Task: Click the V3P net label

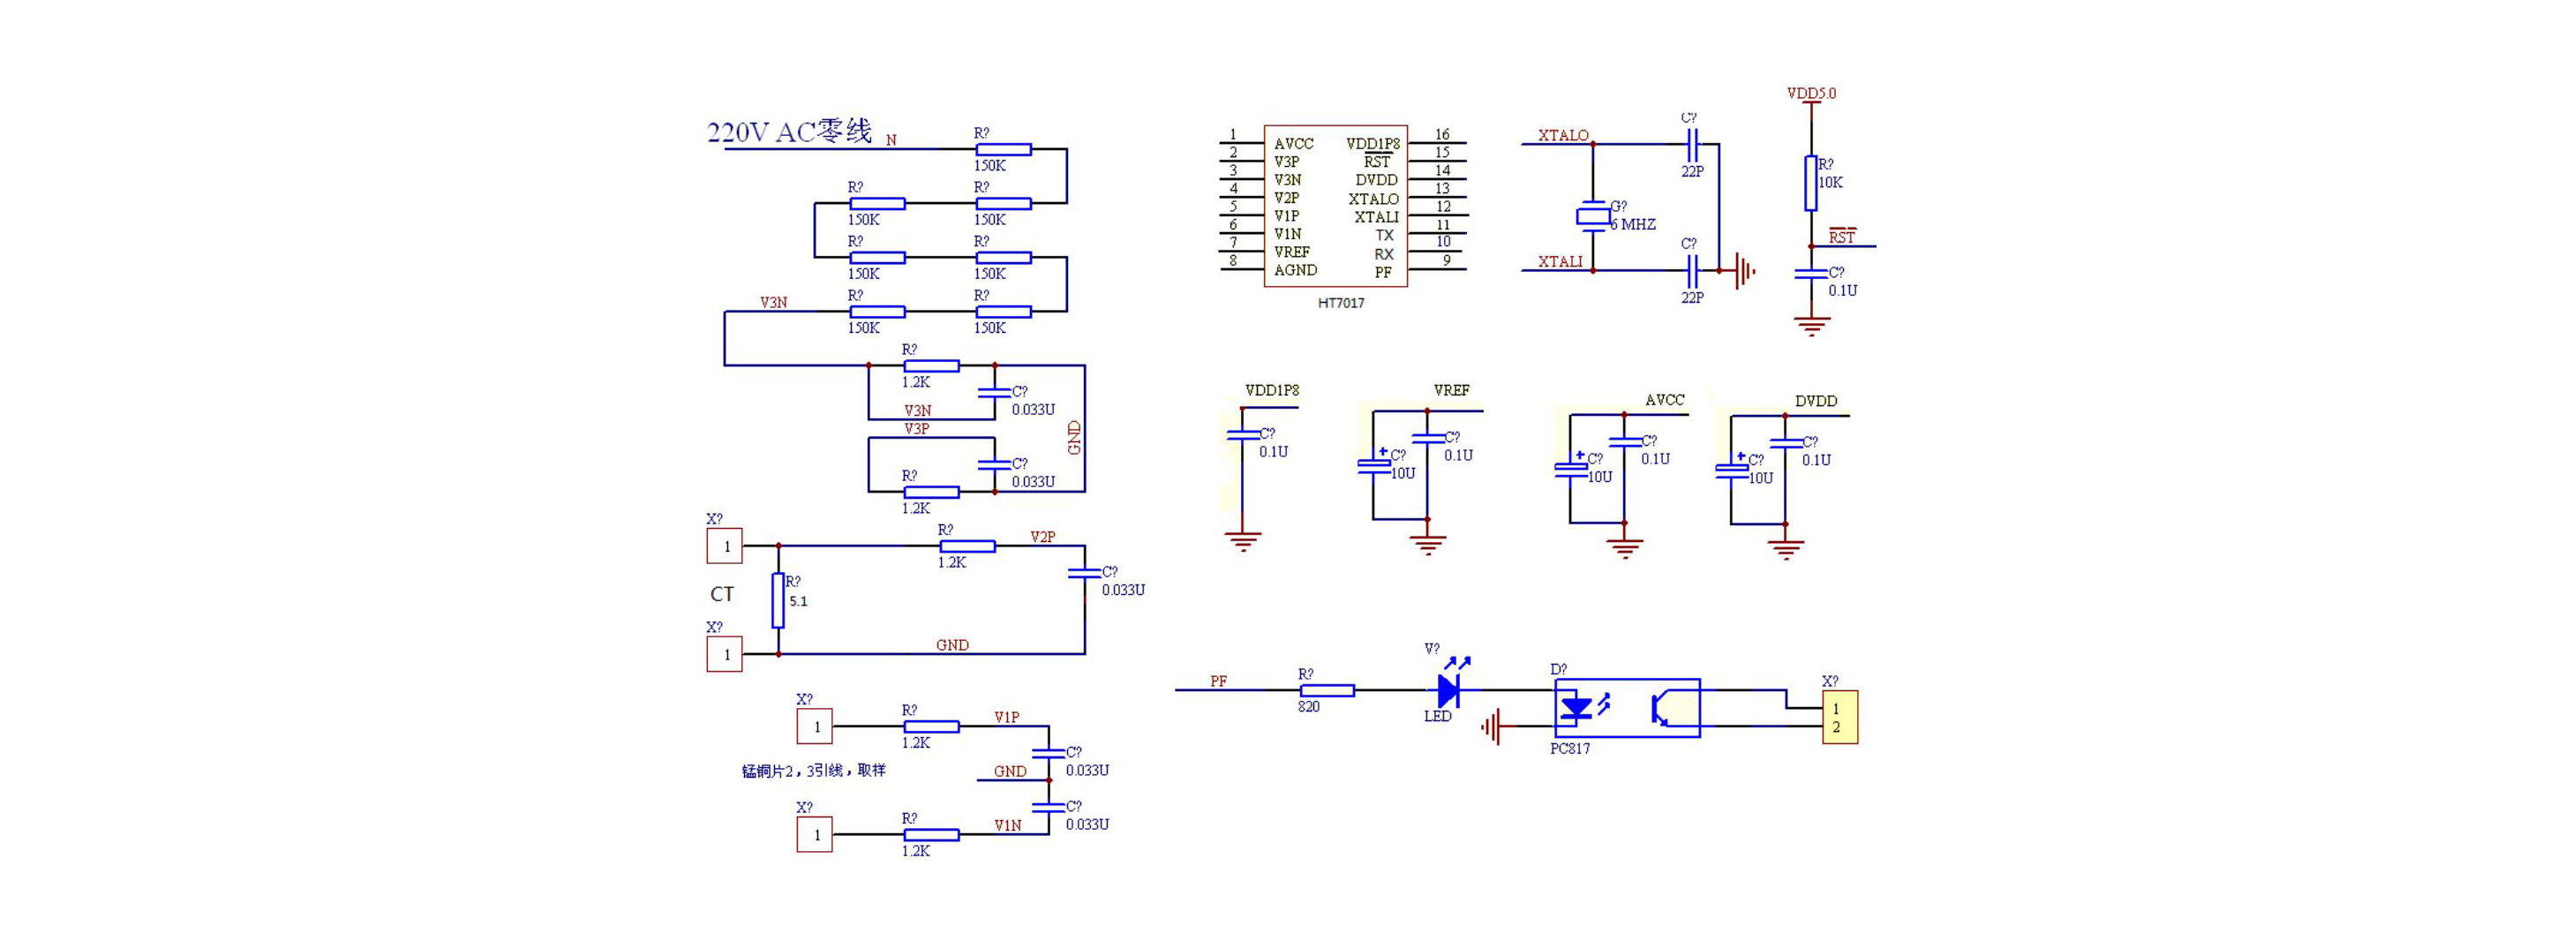Action: click(x=916, y=428)
